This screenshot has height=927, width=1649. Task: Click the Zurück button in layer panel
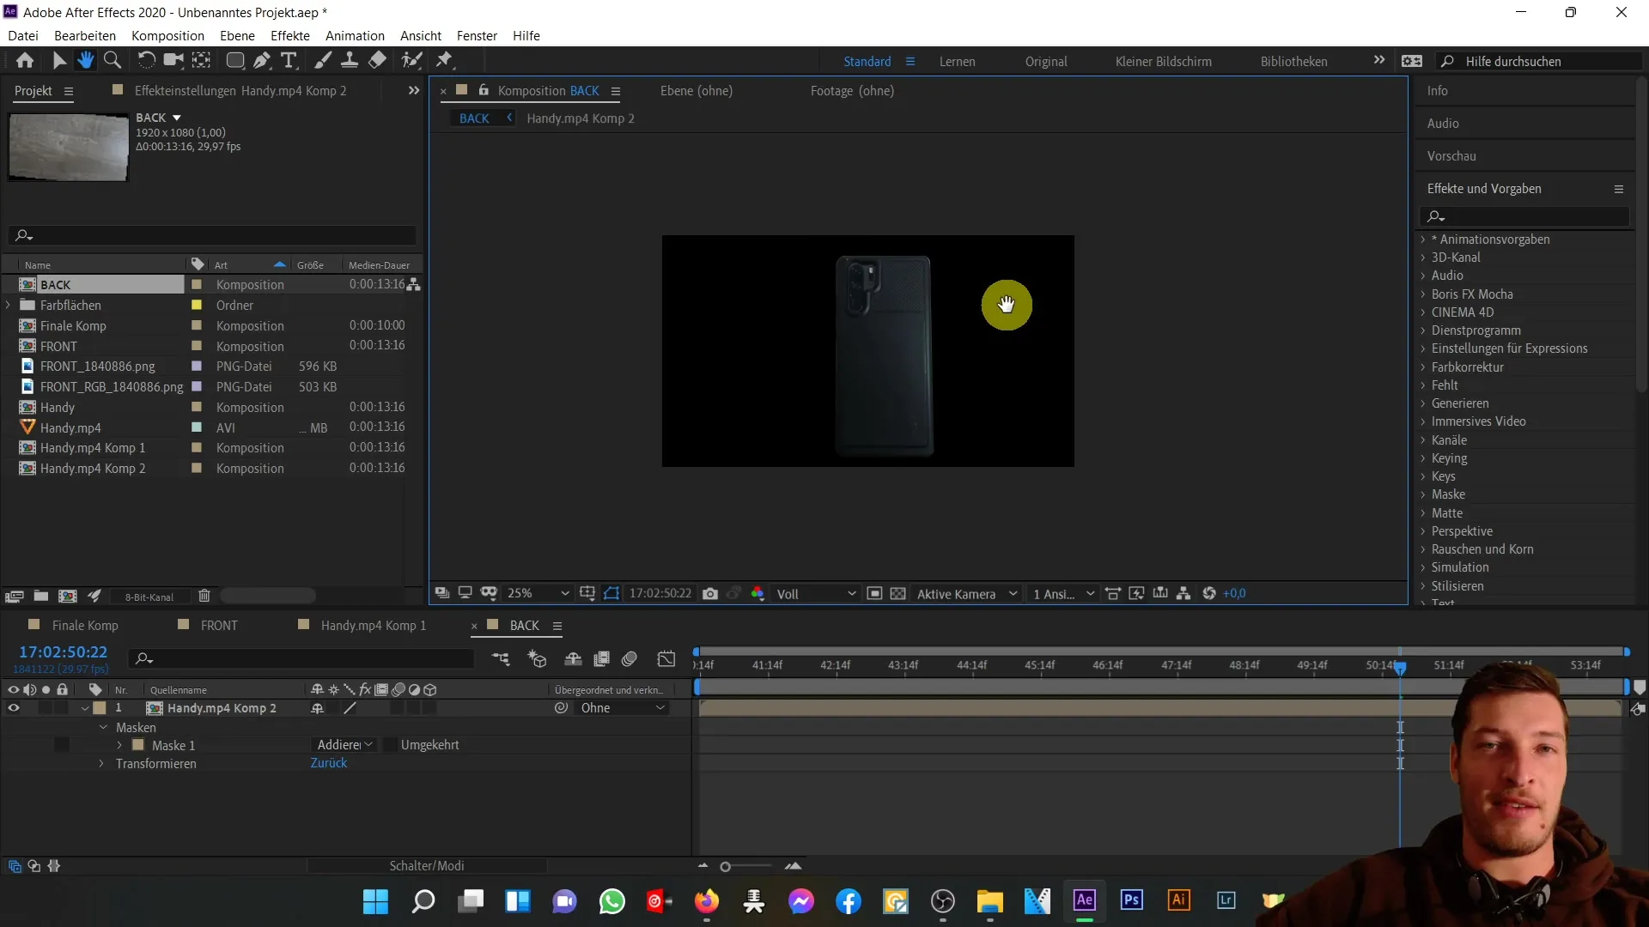click(x=328, y=763)
